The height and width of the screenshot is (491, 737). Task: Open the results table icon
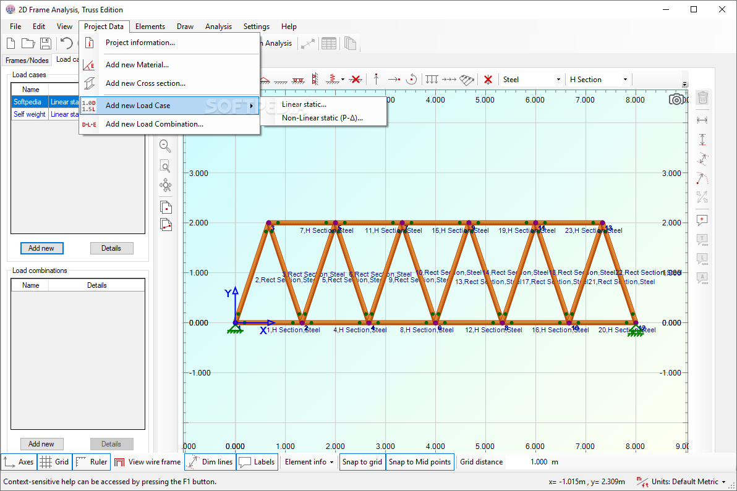click(x=328, y=44)
